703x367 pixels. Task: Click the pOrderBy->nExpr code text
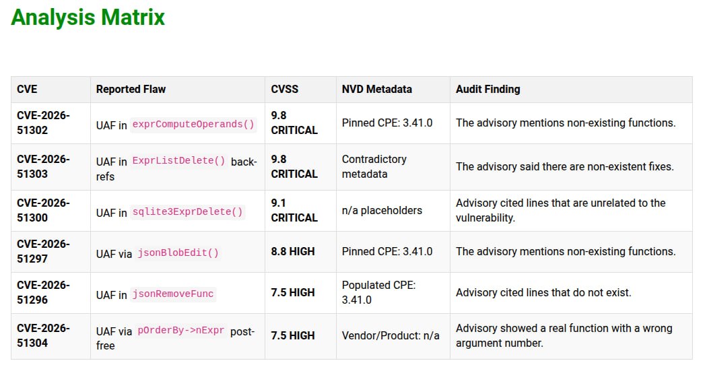coord(180,330)
